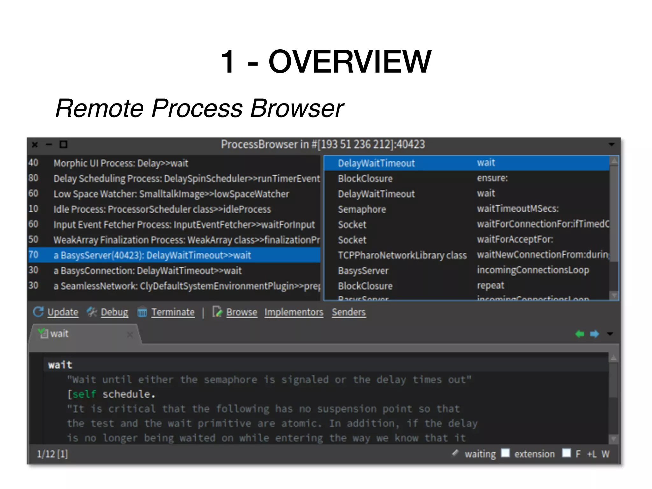Toggle the waiting checkbox
The width and height of the screenshot is (652, 489).
(505, 453)
